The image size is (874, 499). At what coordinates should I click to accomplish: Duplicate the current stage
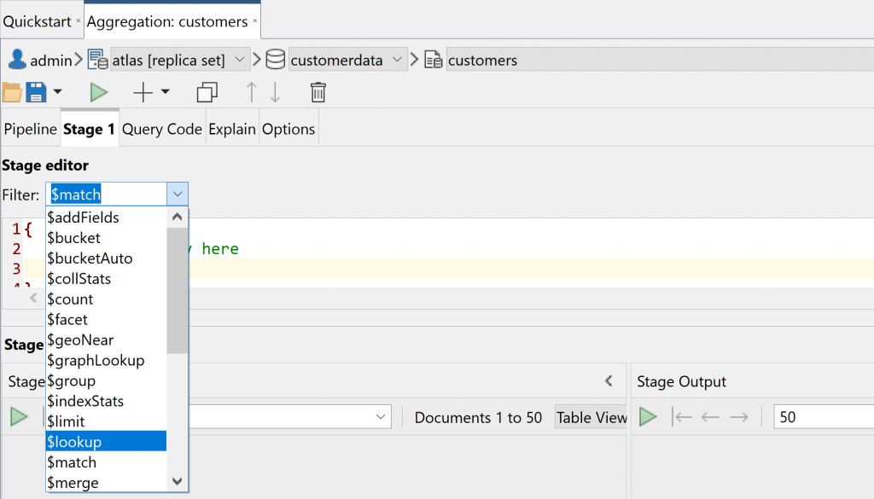(206, 92)
